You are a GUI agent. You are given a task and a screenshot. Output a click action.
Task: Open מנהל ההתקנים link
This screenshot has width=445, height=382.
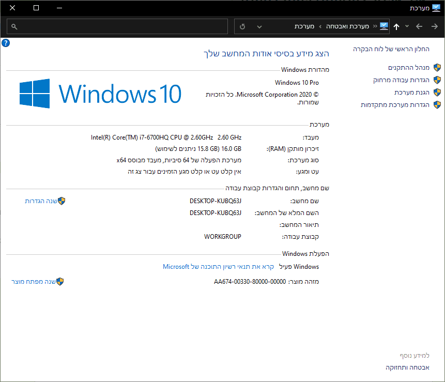409,68
